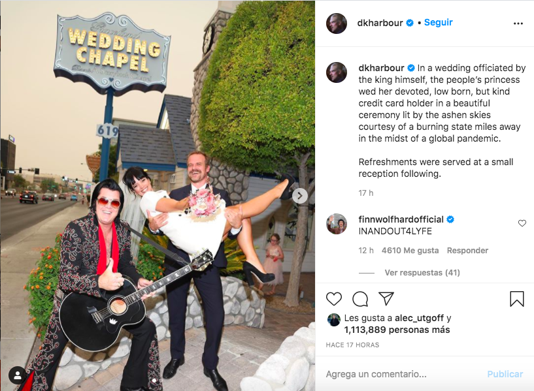Open the three-dot options menu
The width and height of the screenshot is (534, 391).
tap(518, 23)
